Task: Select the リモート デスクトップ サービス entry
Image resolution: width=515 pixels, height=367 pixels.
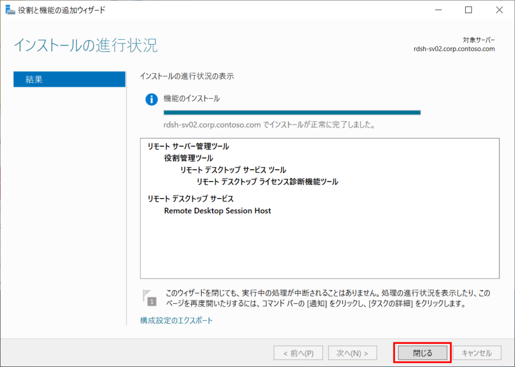Action: click(x=190, y=199)
